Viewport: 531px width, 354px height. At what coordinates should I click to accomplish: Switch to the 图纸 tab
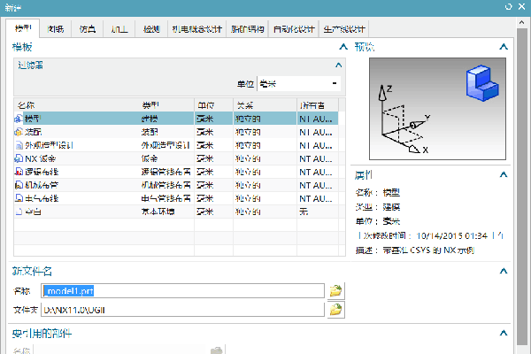coord(56,28)
